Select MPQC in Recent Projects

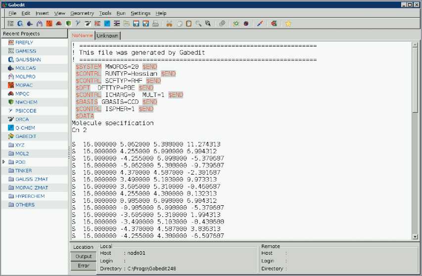coord(35,93)
